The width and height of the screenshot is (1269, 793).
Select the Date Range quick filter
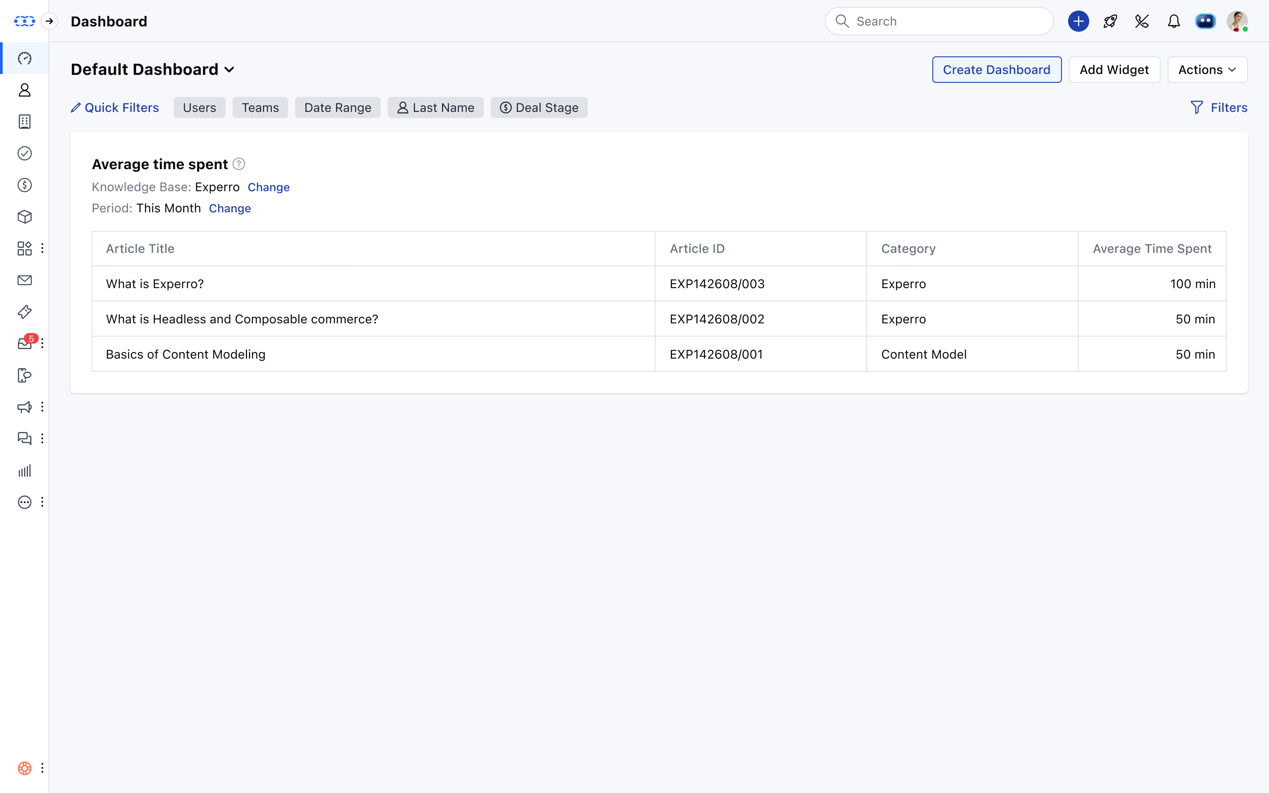click(x=338, y=107)
